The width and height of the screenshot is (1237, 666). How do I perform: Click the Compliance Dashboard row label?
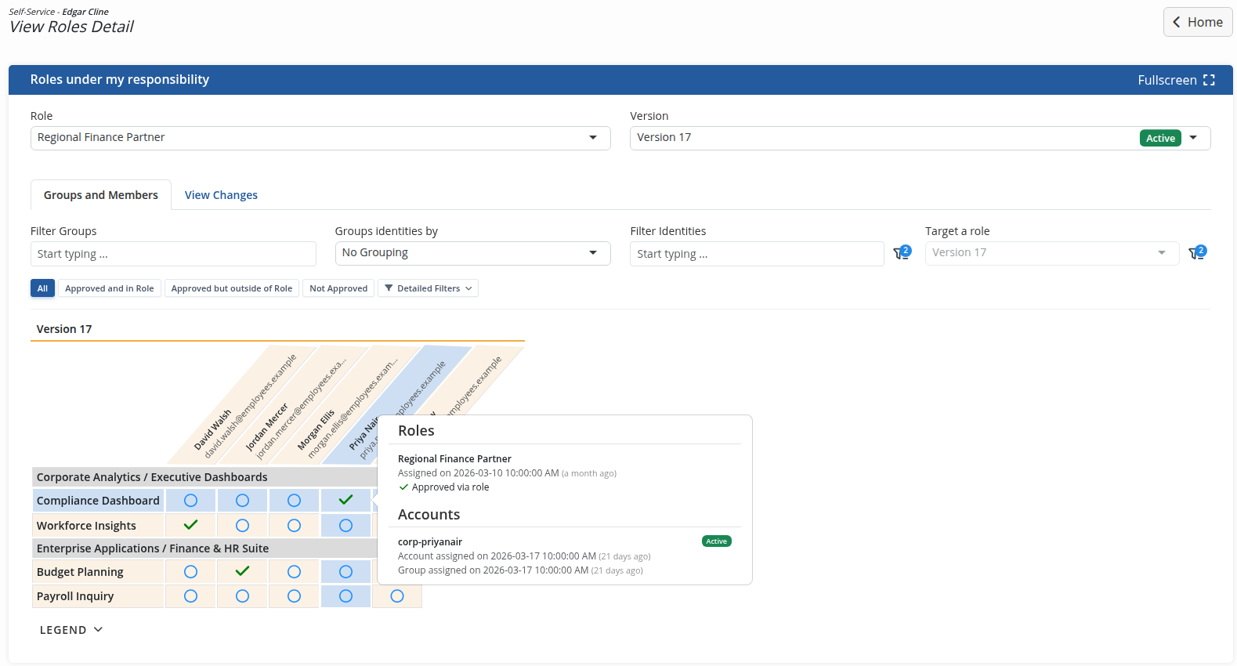[x=98, y=501]
